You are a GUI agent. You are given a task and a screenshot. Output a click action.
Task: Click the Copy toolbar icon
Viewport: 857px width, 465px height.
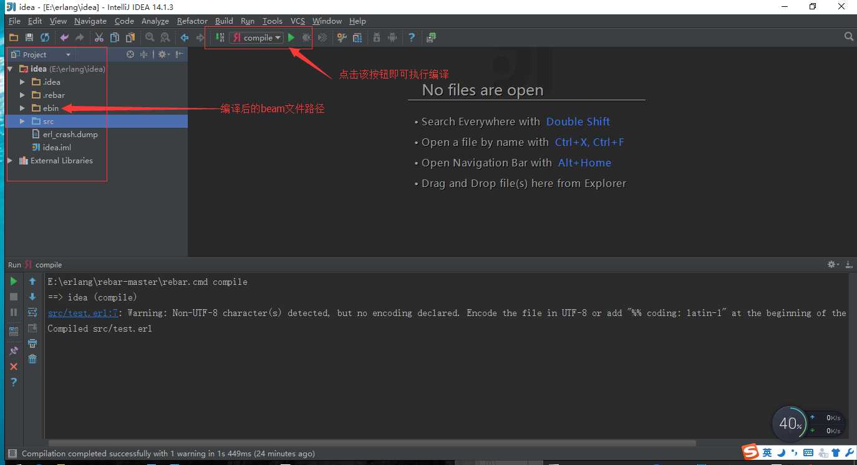115,37
